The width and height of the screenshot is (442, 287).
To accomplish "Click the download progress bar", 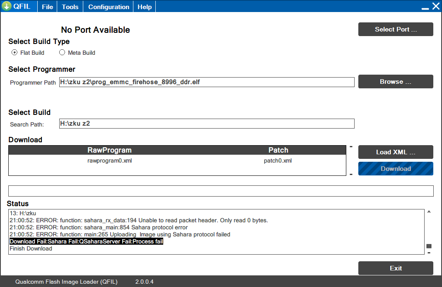I will [x=221, y=191].
